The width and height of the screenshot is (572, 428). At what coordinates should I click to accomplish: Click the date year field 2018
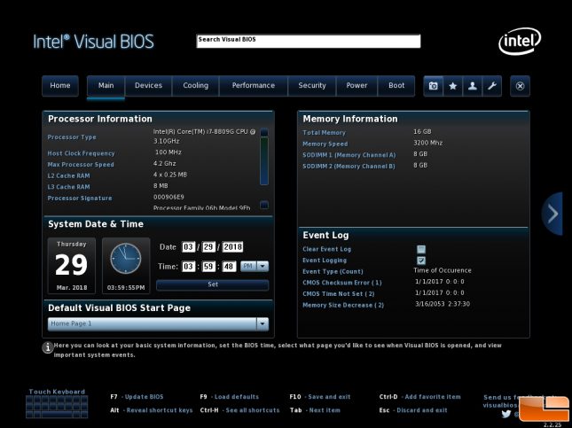(232, 247)
